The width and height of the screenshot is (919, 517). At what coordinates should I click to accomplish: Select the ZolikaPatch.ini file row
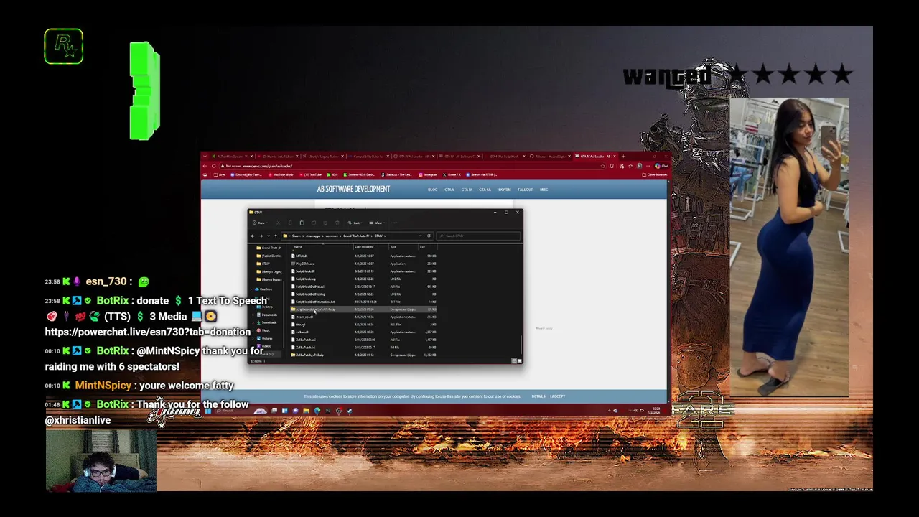tap(364, 348)
